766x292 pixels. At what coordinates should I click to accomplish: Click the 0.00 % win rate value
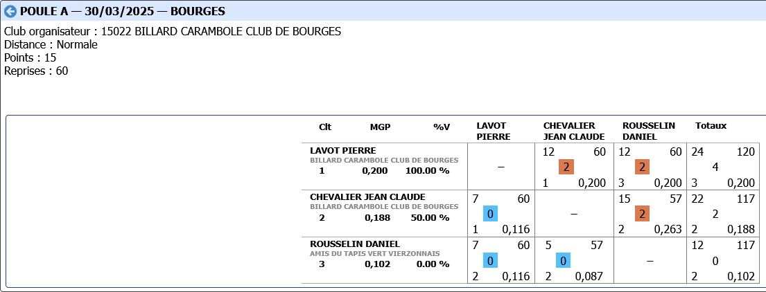point(433,264)
